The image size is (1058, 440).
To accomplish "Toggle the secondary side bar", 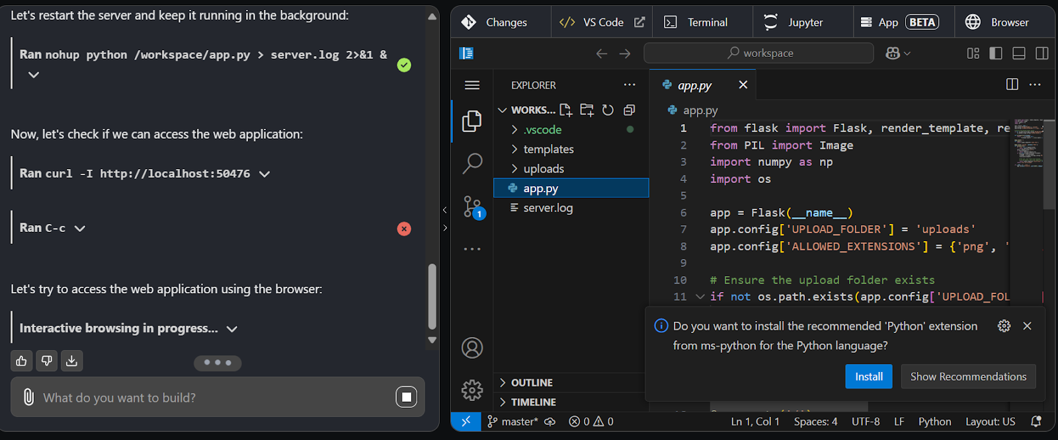I will (1042, 54).
